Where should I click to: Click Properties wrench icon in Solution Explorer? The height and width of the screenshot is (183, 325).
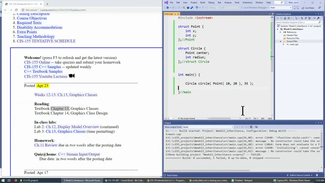318,18
